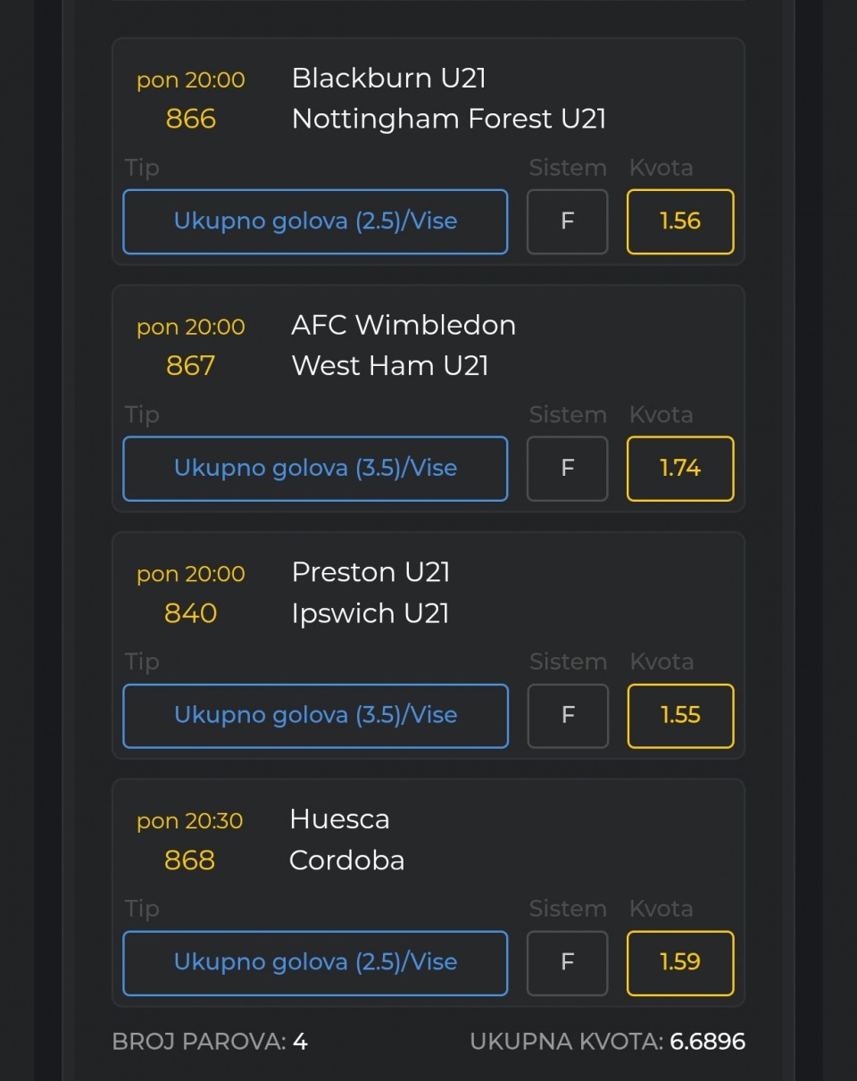Click the 1.59 odds box
The image size is (857, 1081).
[680, 963]
